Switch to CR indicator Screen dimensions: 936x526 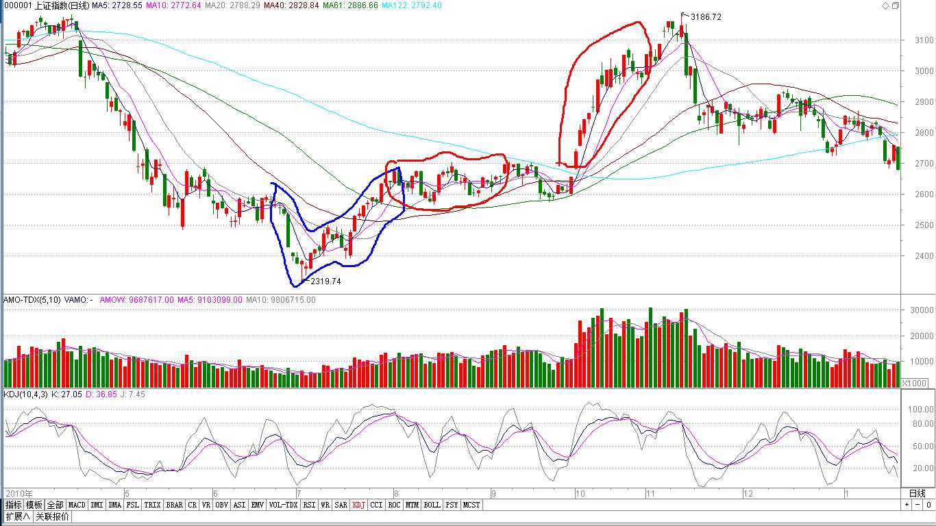pyautogui.click(x=192, y=505)
